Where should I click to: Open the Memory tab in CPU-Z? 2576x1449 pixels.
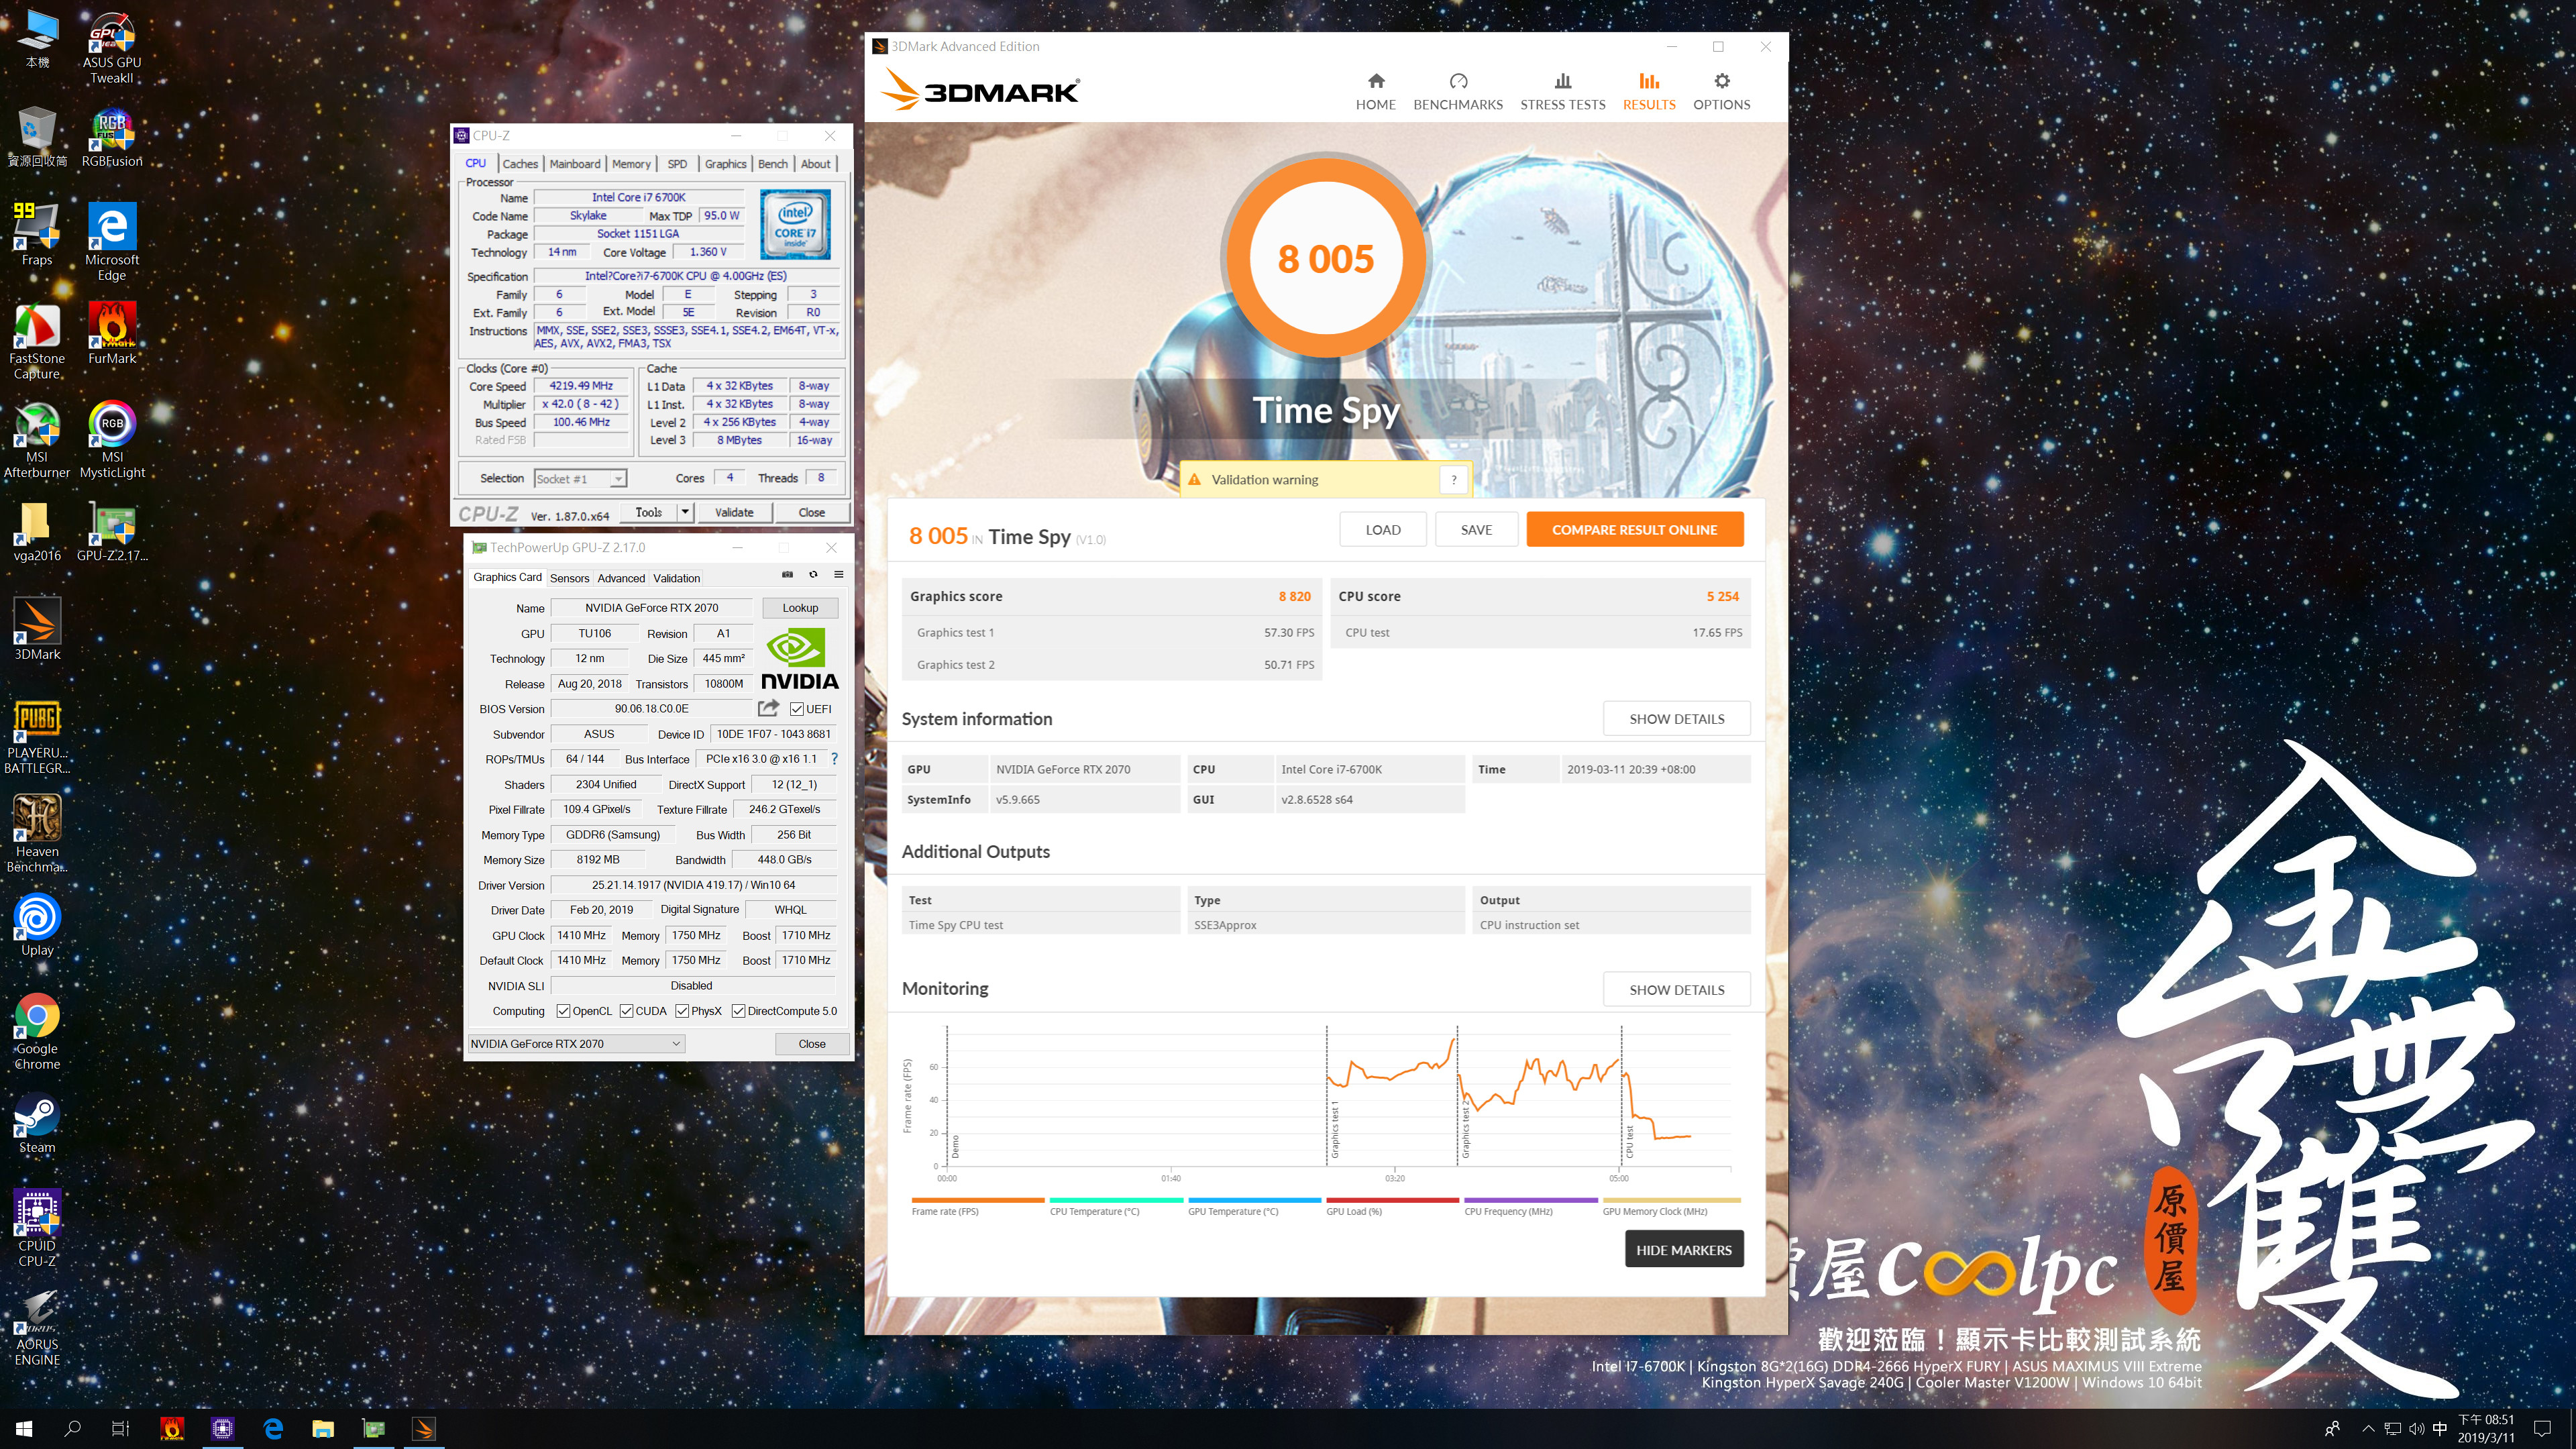pyautogui.click(x=631, y=164)
